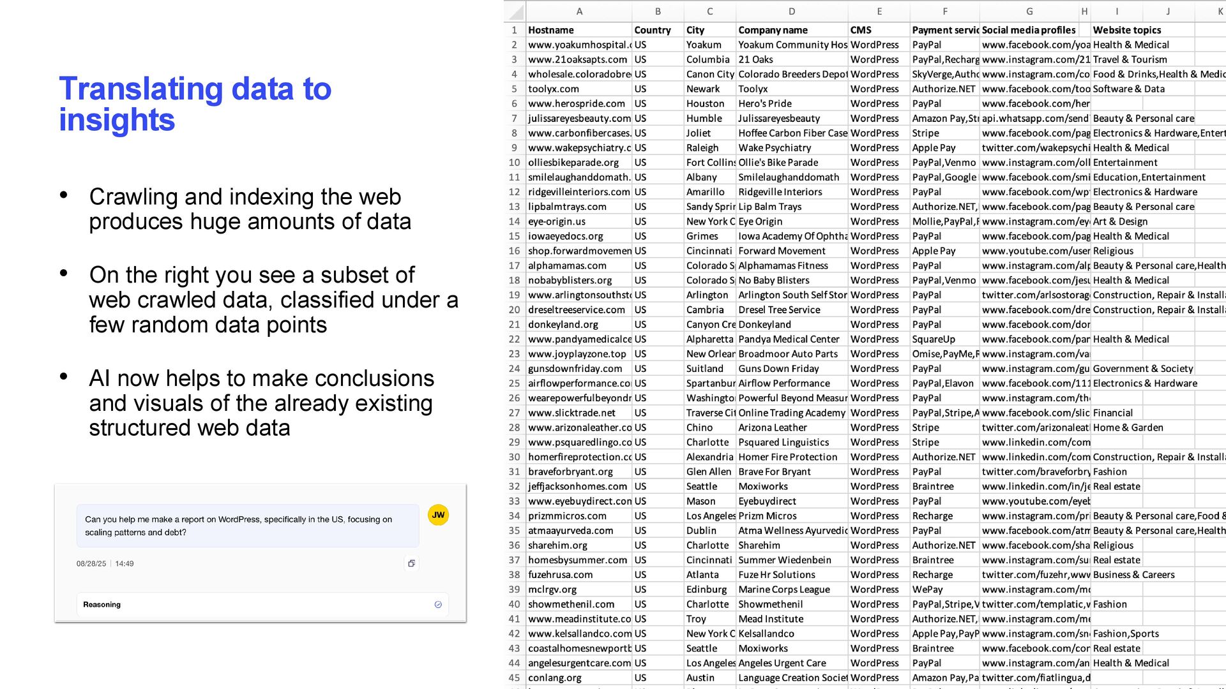Click the JW user avatar
The width and height of the screenshot is (1226, 689).
(x=438, y=515)
